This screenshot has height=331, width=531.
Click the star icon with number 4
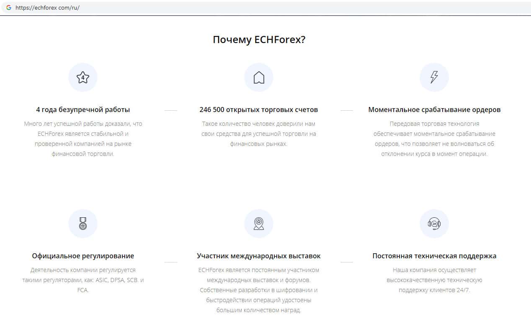83,77
